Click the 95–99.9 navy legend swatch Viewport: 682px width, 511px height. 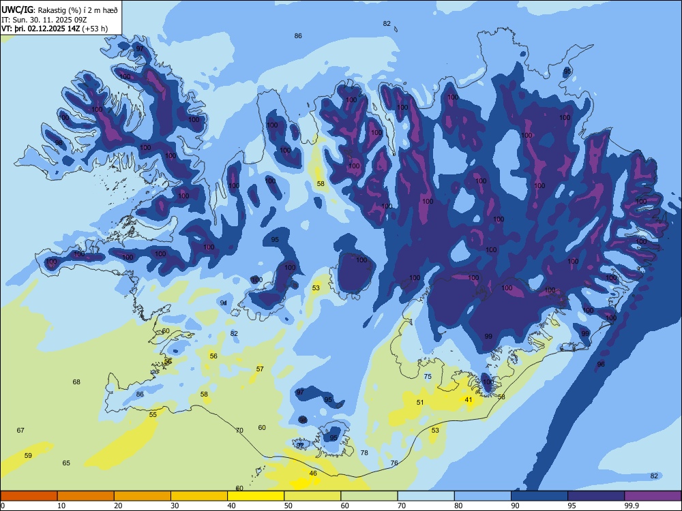[x=596, y=496]
